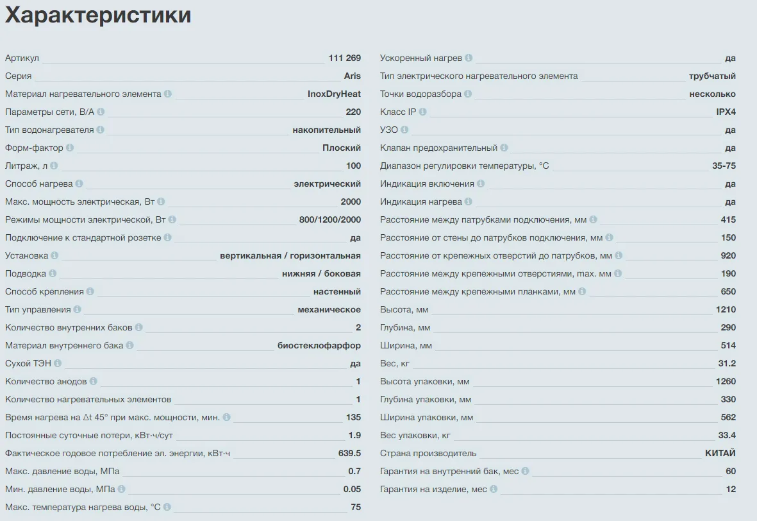Click the InoxDryHeat value text
This screenshot has height=521, width=757.
tap(334, 94)
